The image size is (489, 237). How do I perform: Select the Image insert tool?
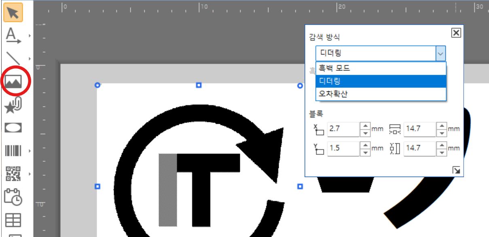pos(13,82)
